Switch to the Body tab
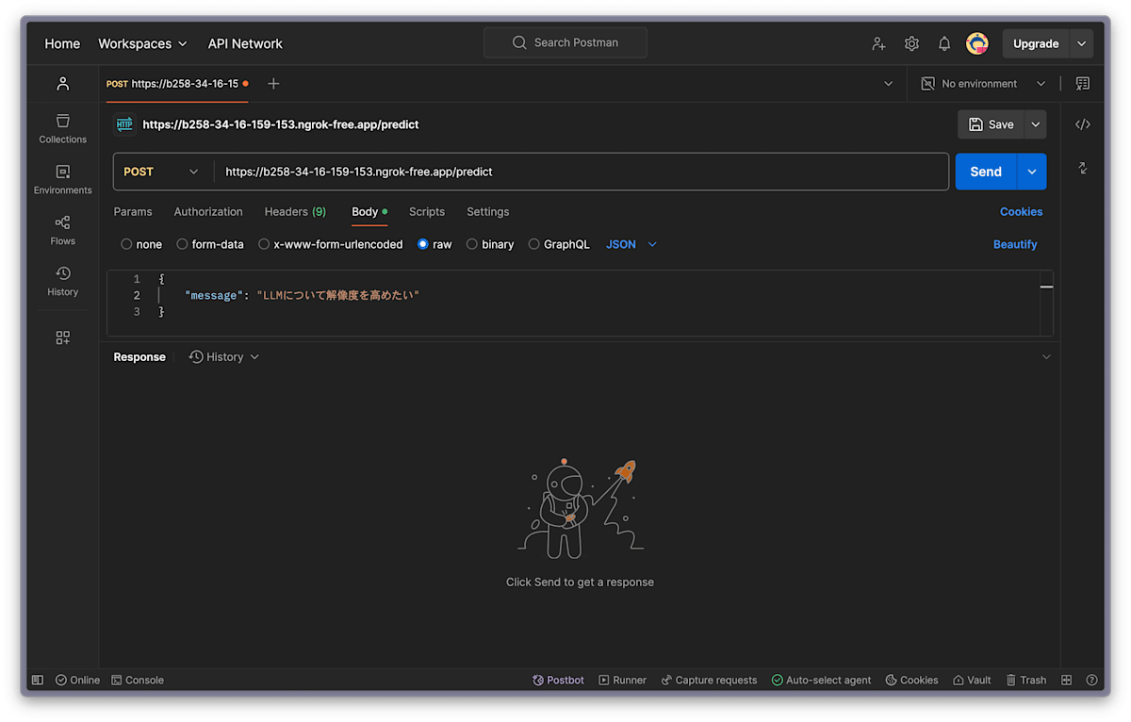 369,212
